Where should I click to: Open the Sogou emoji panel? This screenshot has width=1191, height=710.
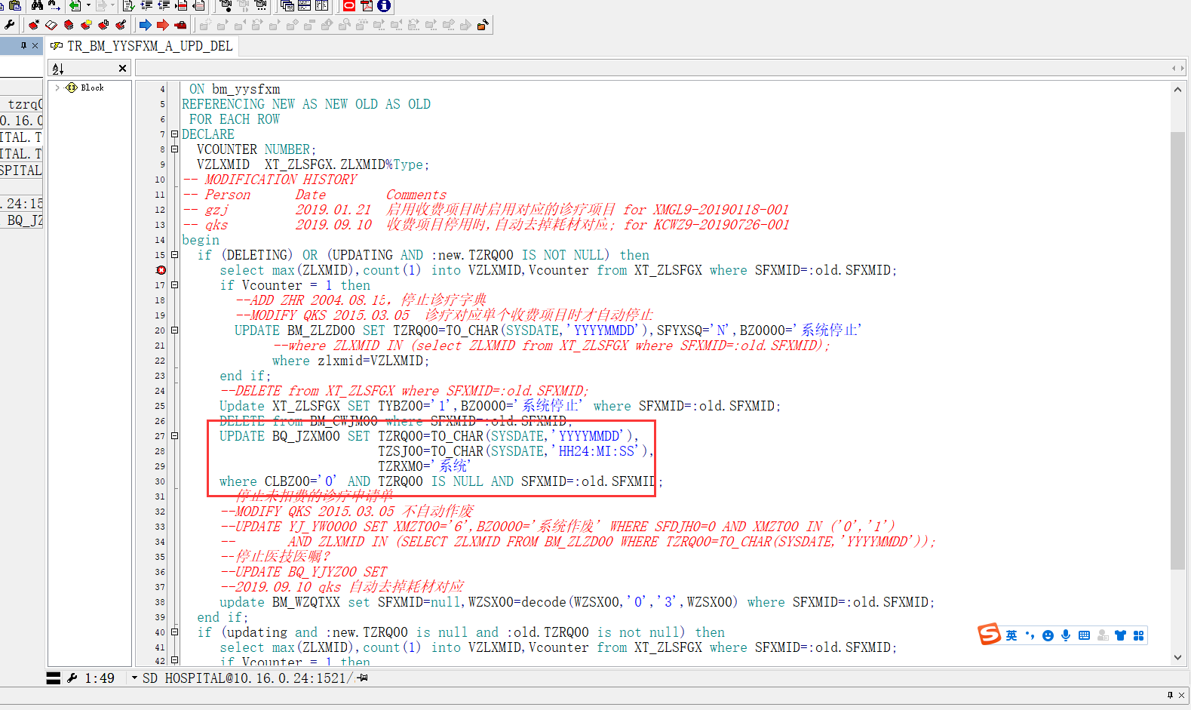pyautogui.click(x=1048, y=635)
